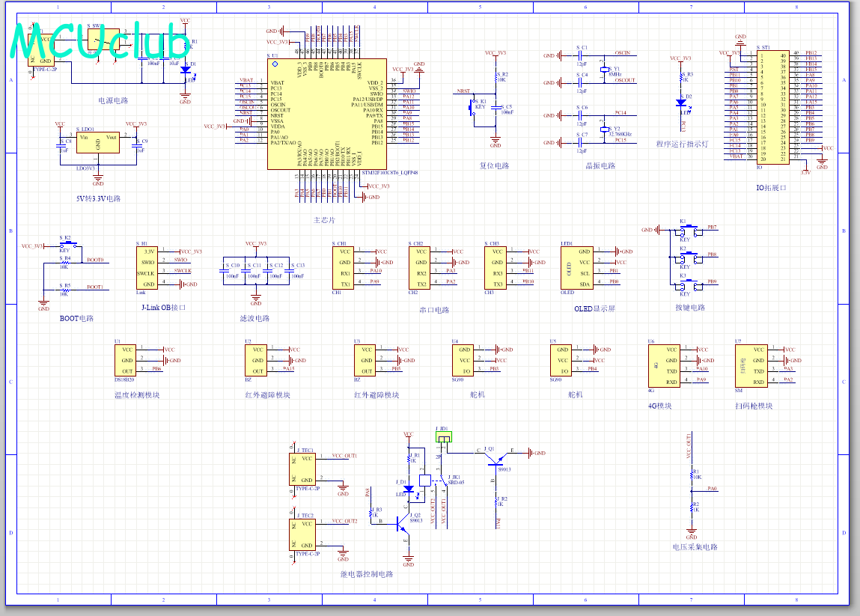Select the U5 SG90 servo connector

(x=561, y=360)
